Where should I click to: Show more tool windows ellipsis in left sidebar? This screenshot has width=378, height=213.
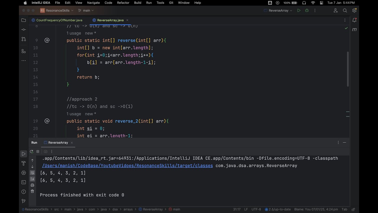coord(24,60)
